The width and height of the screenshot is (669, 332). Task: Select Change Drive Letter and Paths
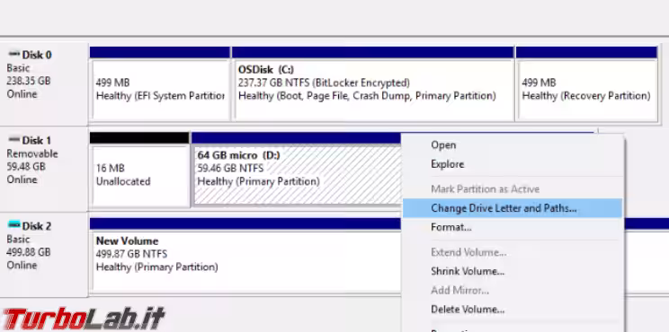[512, 208]
